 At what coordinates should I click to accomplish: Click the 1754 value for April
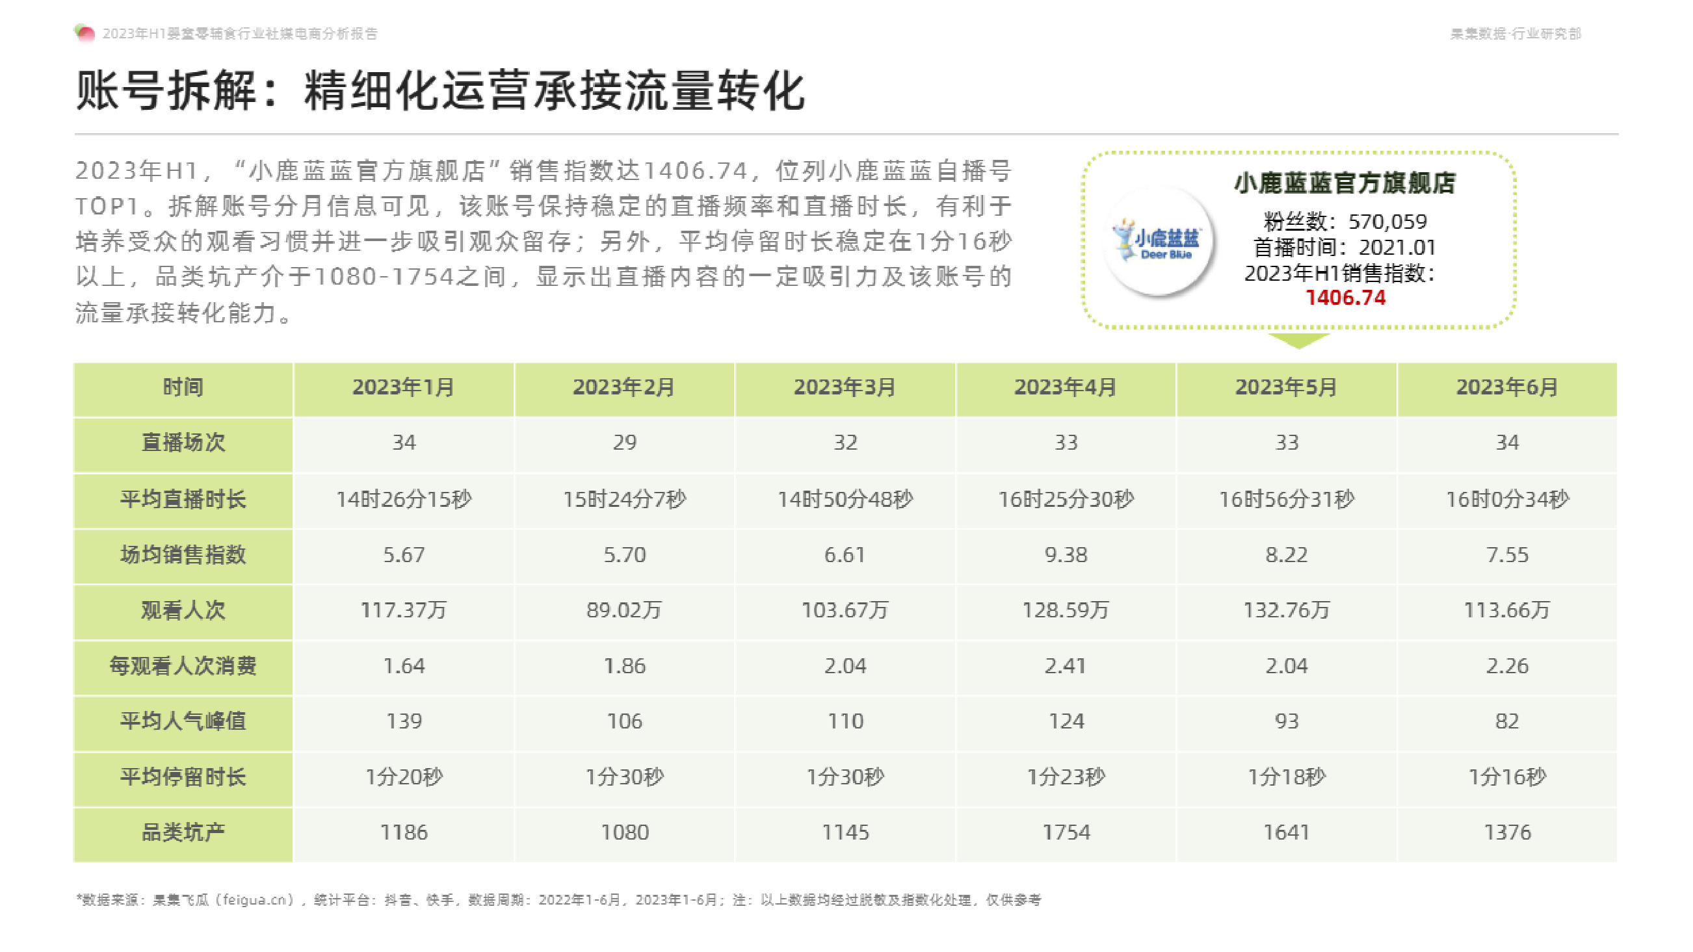pyautogui.click(x=1066, y=832)
